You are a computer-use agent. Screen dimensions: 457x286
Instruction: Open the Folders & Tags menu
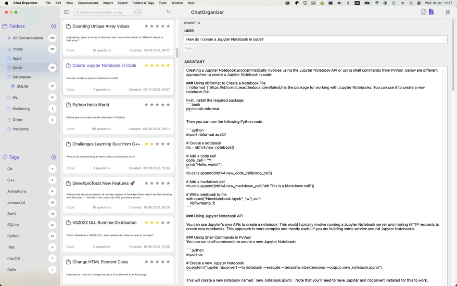[x=142, y=2]
